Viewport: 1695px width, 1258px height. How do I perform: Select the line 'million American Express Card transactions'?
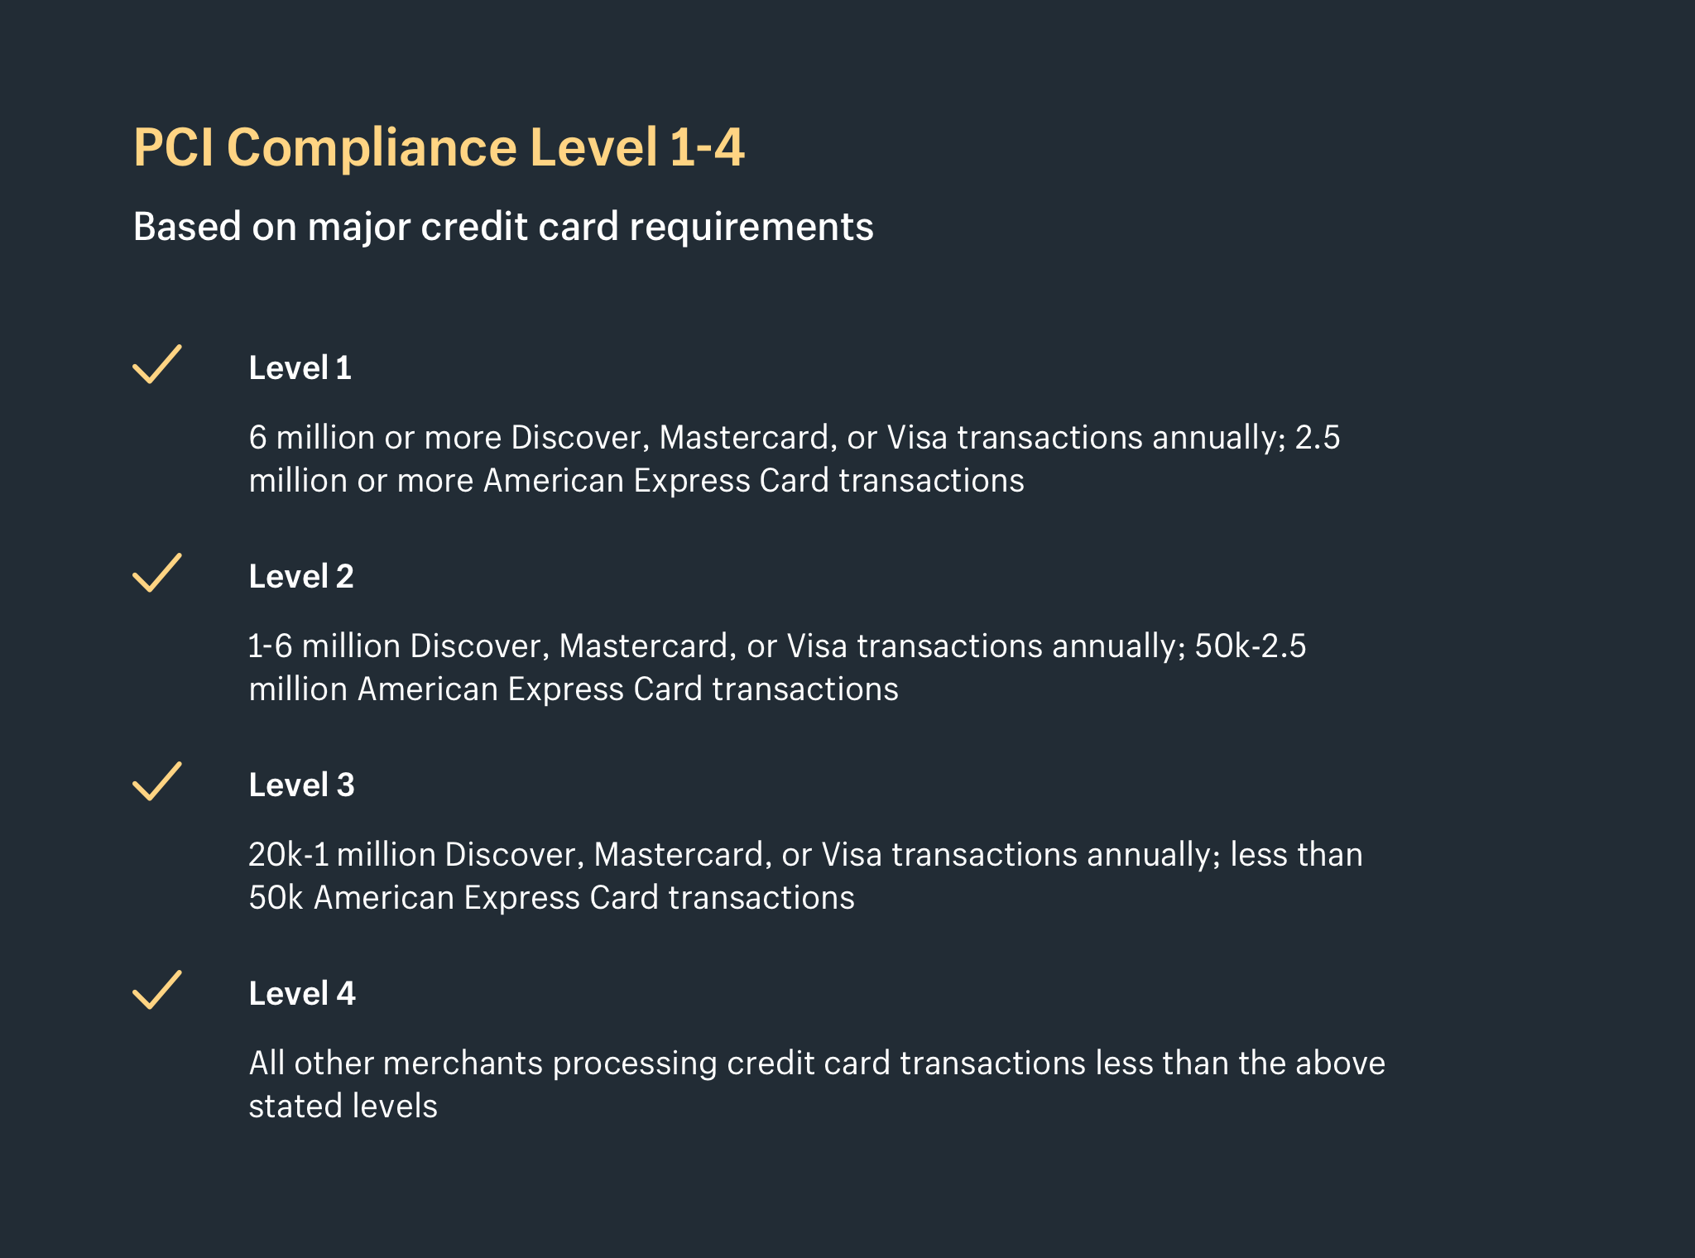coord(574,689)
